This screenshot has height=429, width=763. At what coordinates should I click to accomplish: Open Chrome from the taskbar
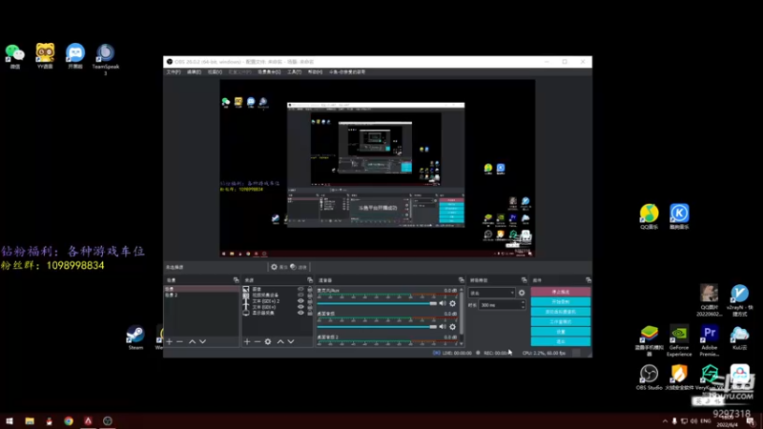tap(69, 420)
